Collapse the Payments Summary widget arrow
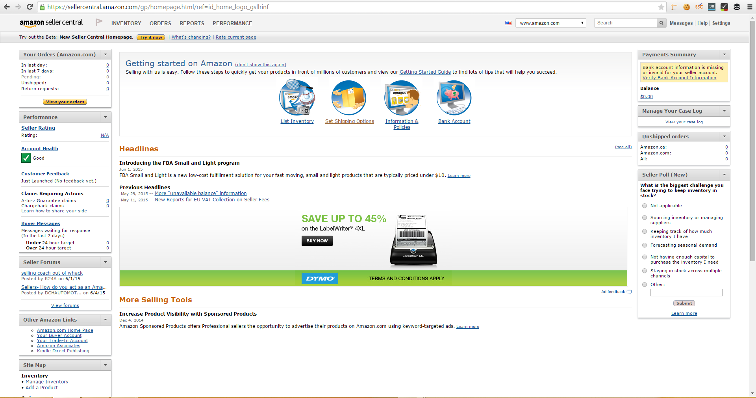 [724, 54]
